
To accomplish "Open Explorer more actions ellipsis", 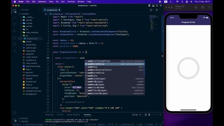I will pos(39,10).
